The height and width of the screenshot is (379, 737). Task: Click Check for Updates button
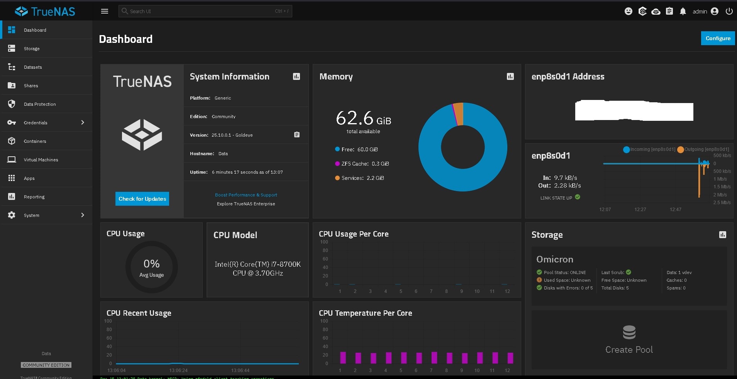142,199
